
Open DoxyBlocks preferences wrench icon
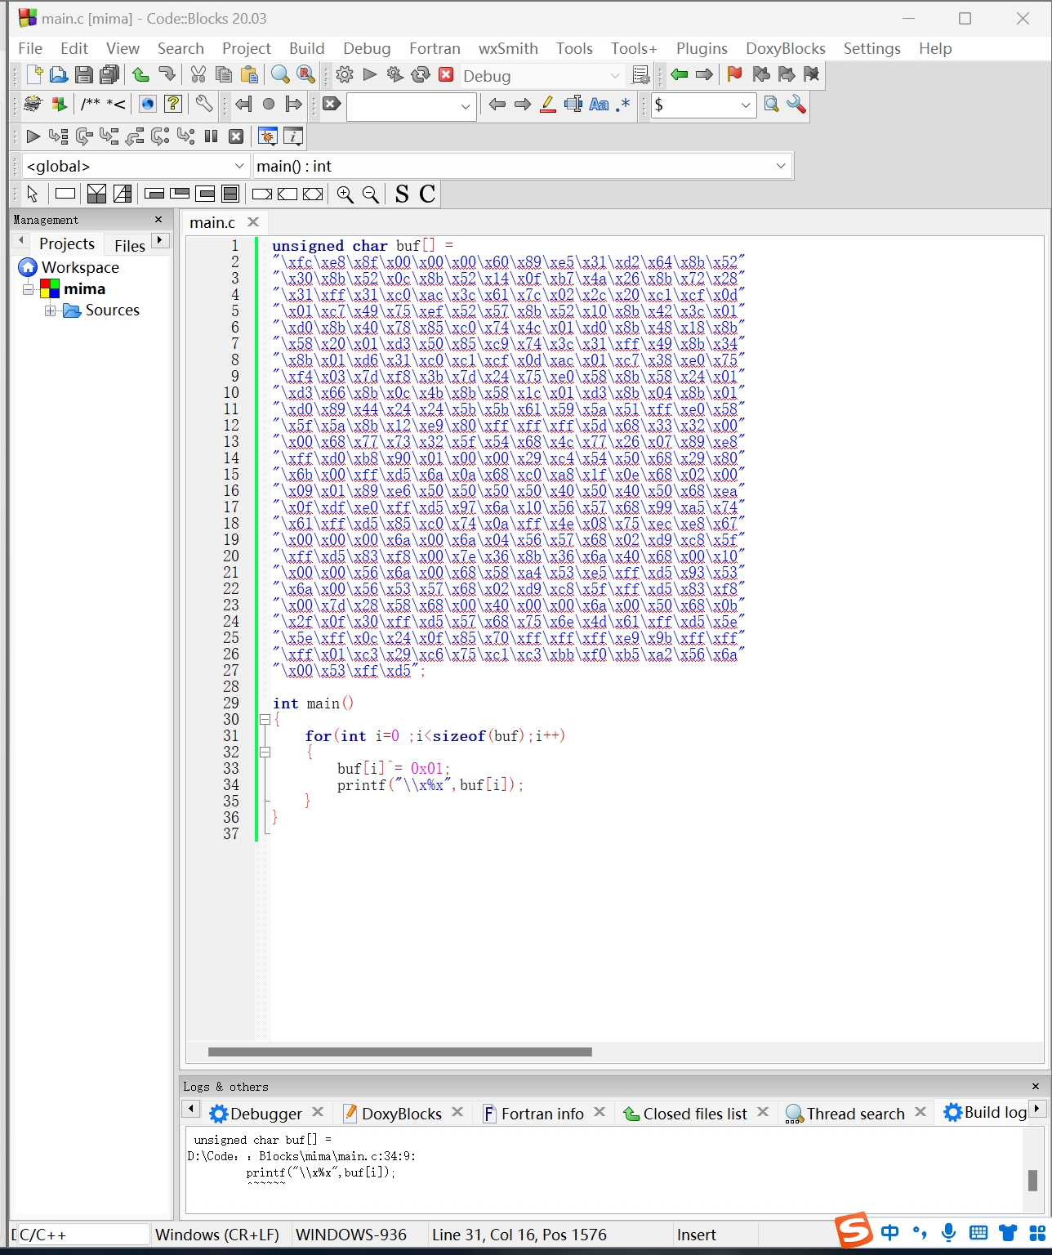point(204,104)
